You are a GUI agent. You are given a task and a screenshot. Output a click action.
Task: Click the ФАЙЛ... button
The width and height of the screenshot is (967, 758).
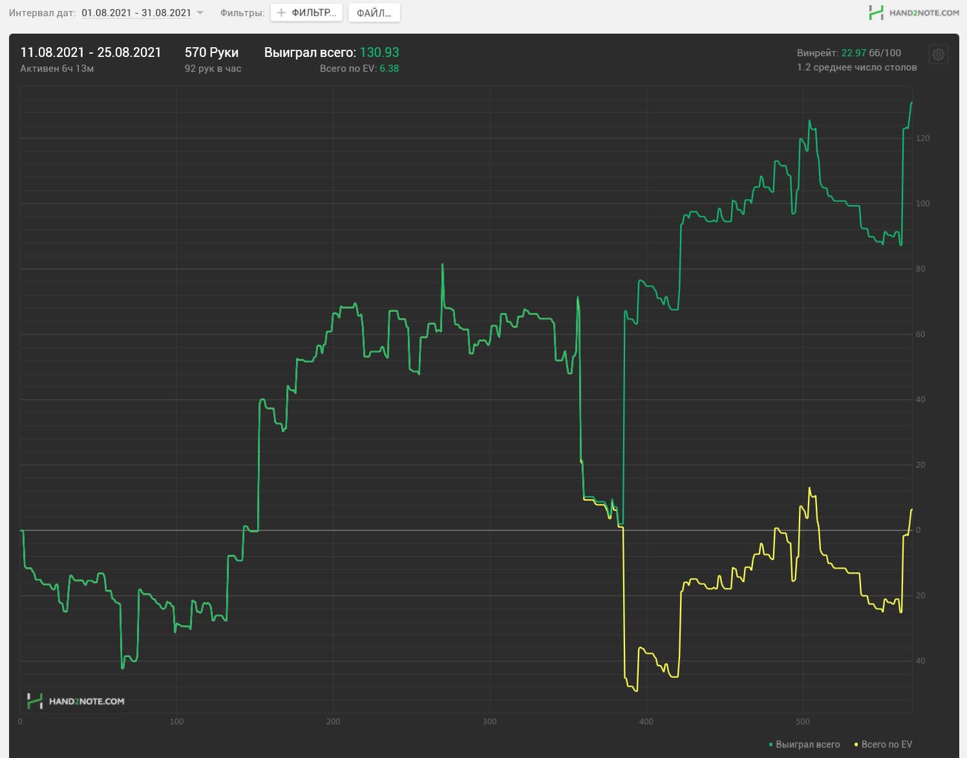coord(374,12)
